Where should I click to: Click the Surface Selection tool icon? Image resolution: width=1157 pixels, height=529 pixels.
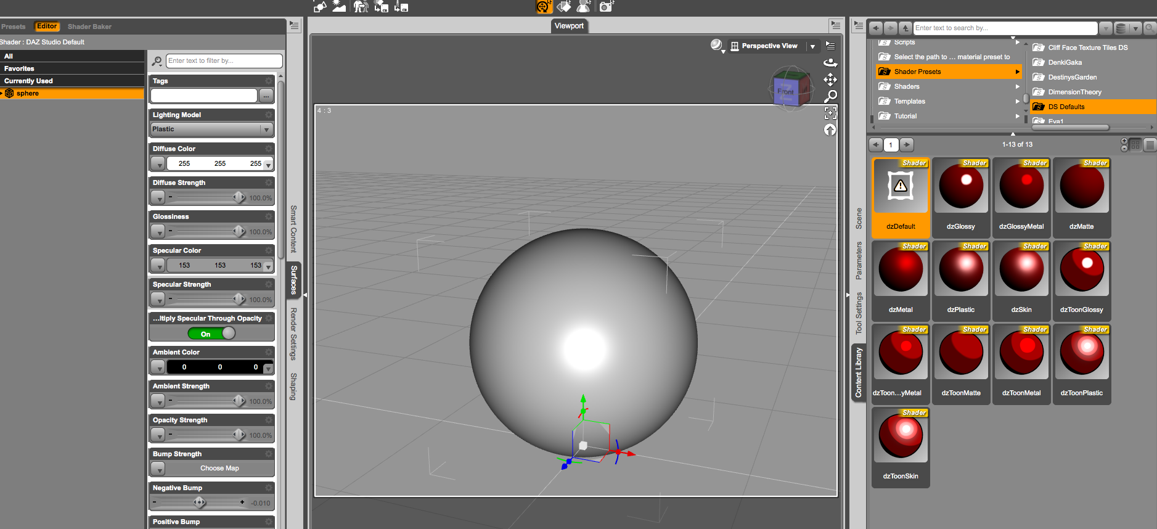click(564, 6)
